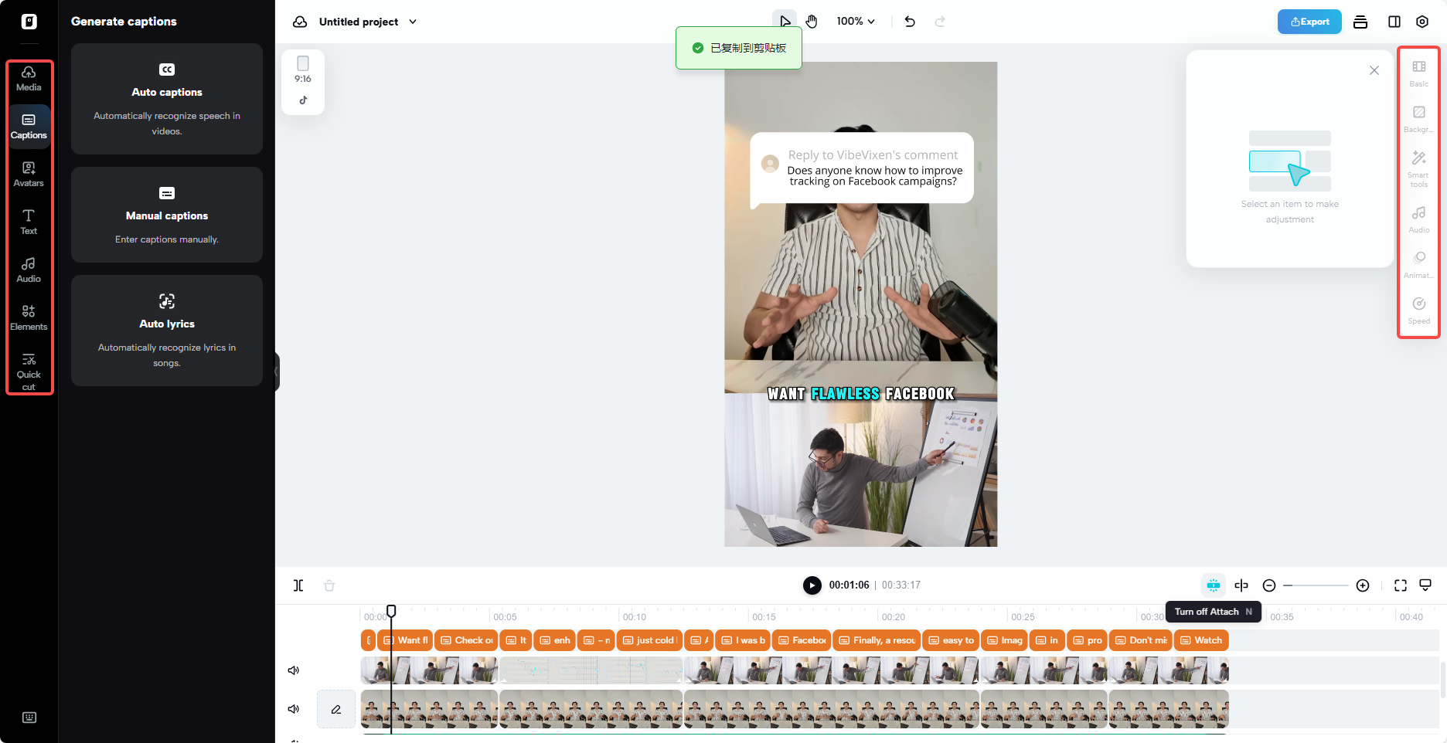Mute the first audio track

click(294, 670)
